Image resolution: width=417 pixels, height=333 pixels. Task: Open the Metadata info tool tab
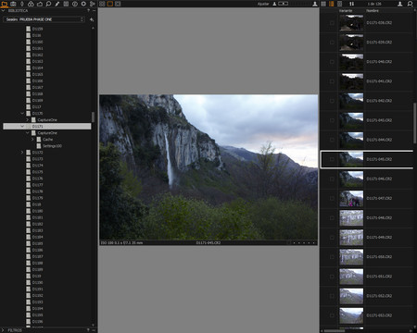pyautogui.click(x=75, y=4)
